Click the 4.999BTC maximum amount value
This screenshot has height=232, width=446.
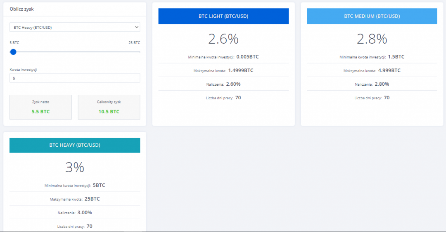pyautogui.click(x=389, y=70)
